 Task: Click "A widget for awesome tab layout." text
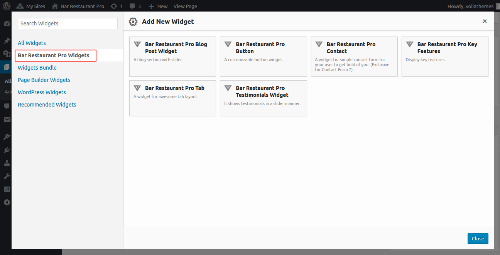click(x=166, y=97)
